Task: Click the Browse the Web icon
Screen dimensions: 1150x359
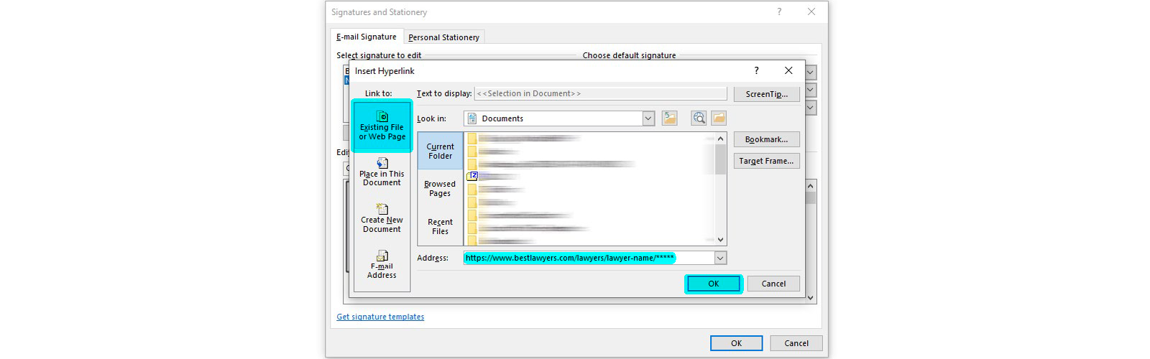Action: point(699,118)
